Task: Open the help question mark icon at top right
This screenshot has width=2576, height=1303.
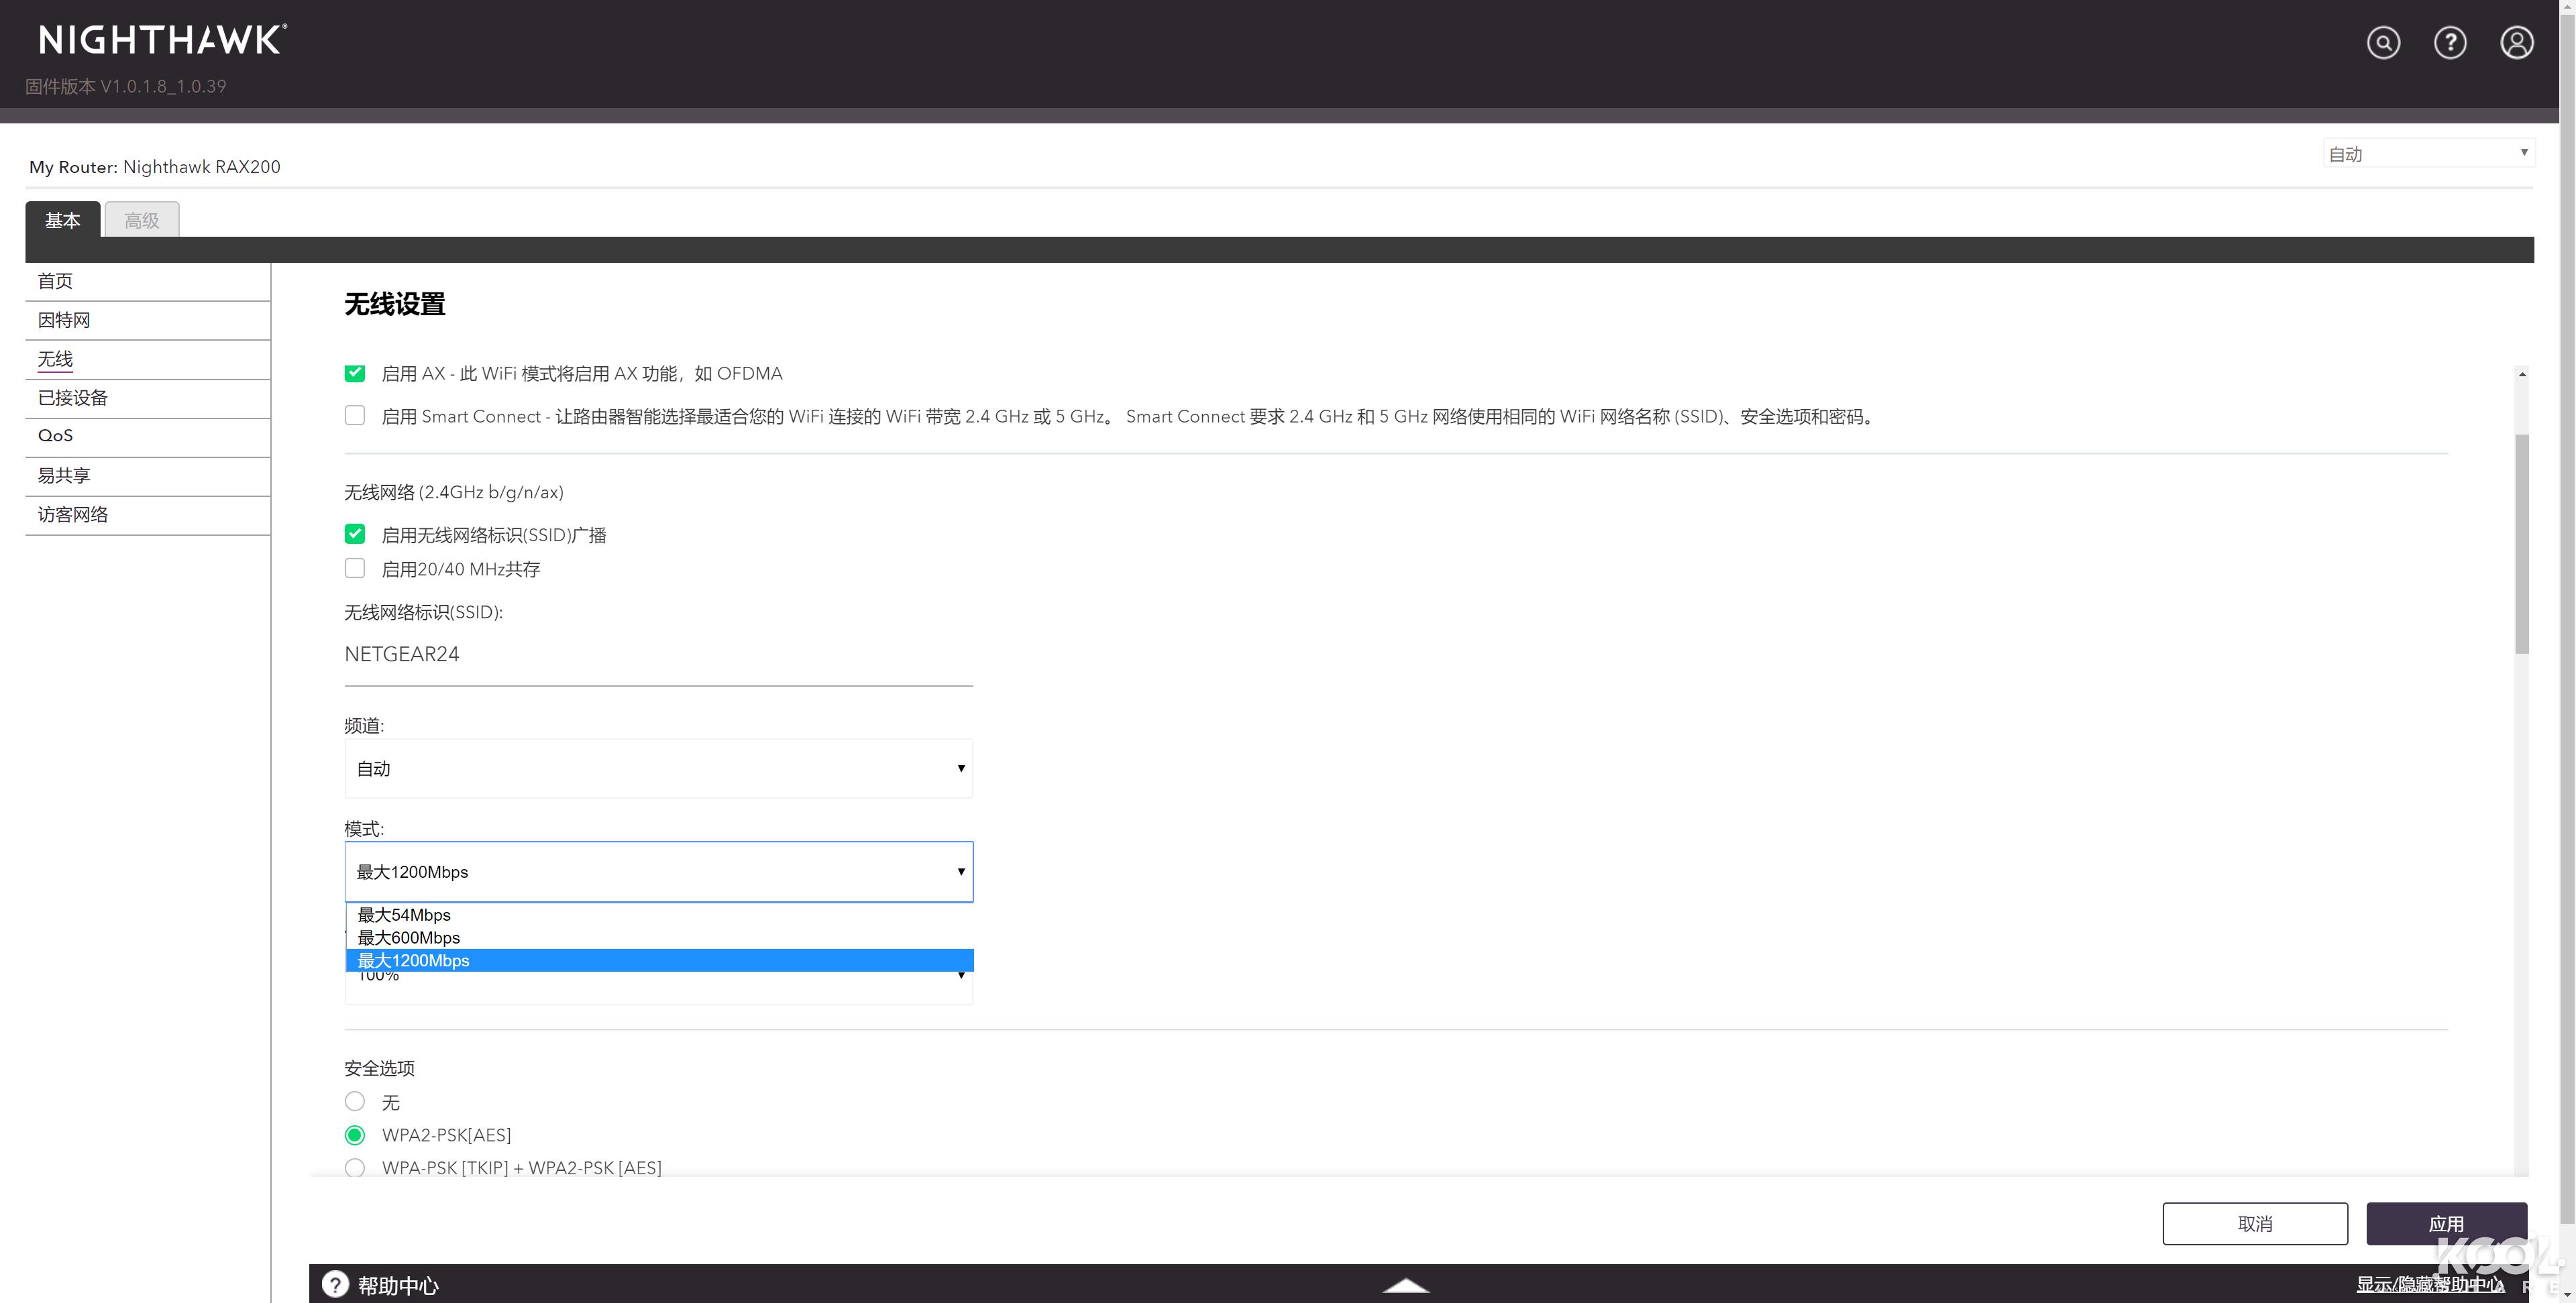Action: 2451,42
